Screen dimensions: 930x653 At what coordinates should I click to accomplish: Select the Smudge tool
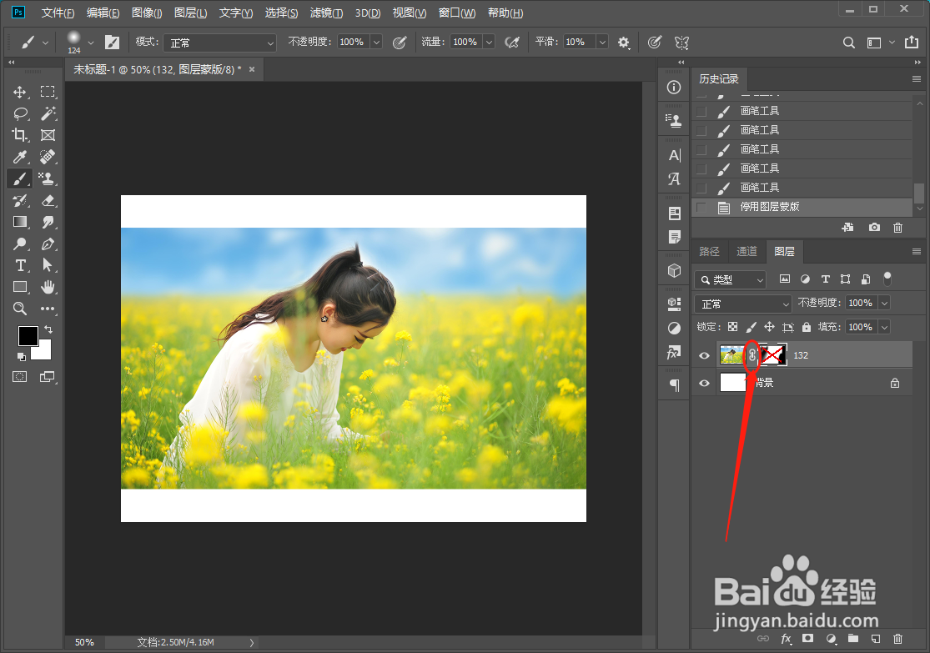pos(48,222)
